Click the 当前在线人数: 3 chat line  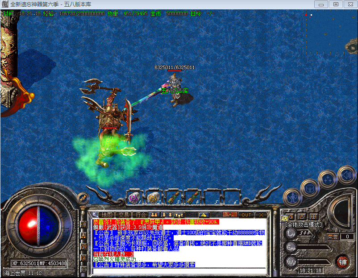coord(113,254)
